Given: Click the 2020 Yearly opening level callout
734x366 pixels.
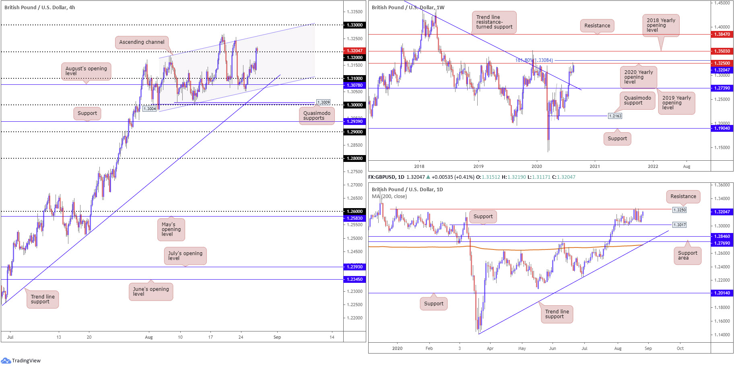Looking at the screenshot, I should [x=638, y=77].
